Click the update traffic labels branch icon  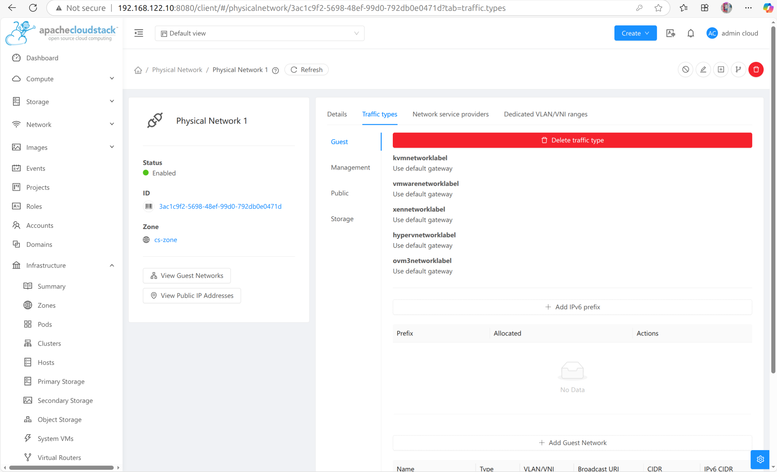coord(738,69)
